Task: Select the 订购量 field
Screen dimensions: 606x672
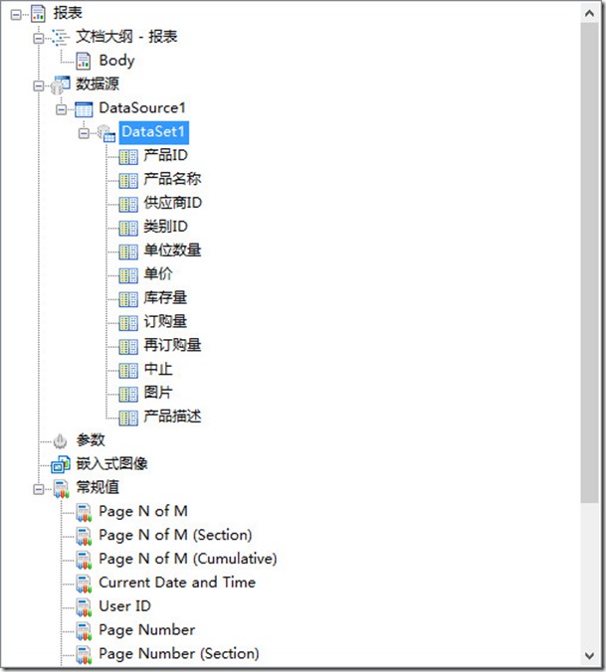Action: point(165,321)
